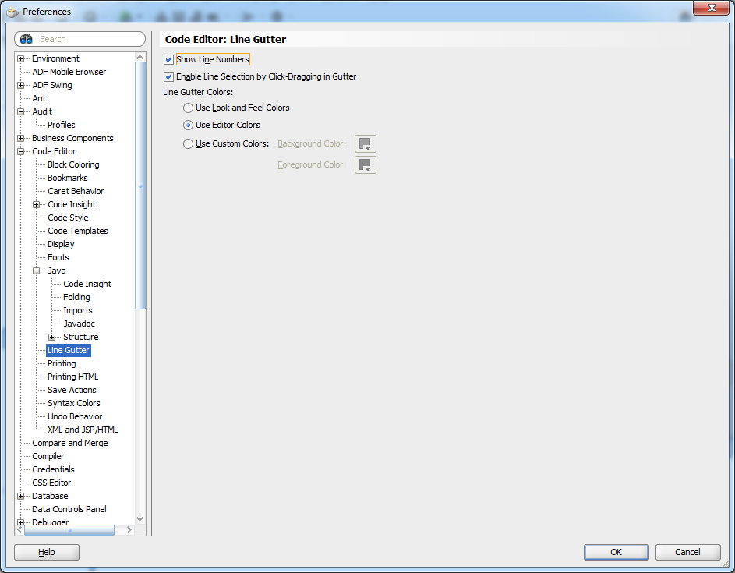This screenshot has width=735, height=573.
Task: Click the OK button
Action: 616,552
